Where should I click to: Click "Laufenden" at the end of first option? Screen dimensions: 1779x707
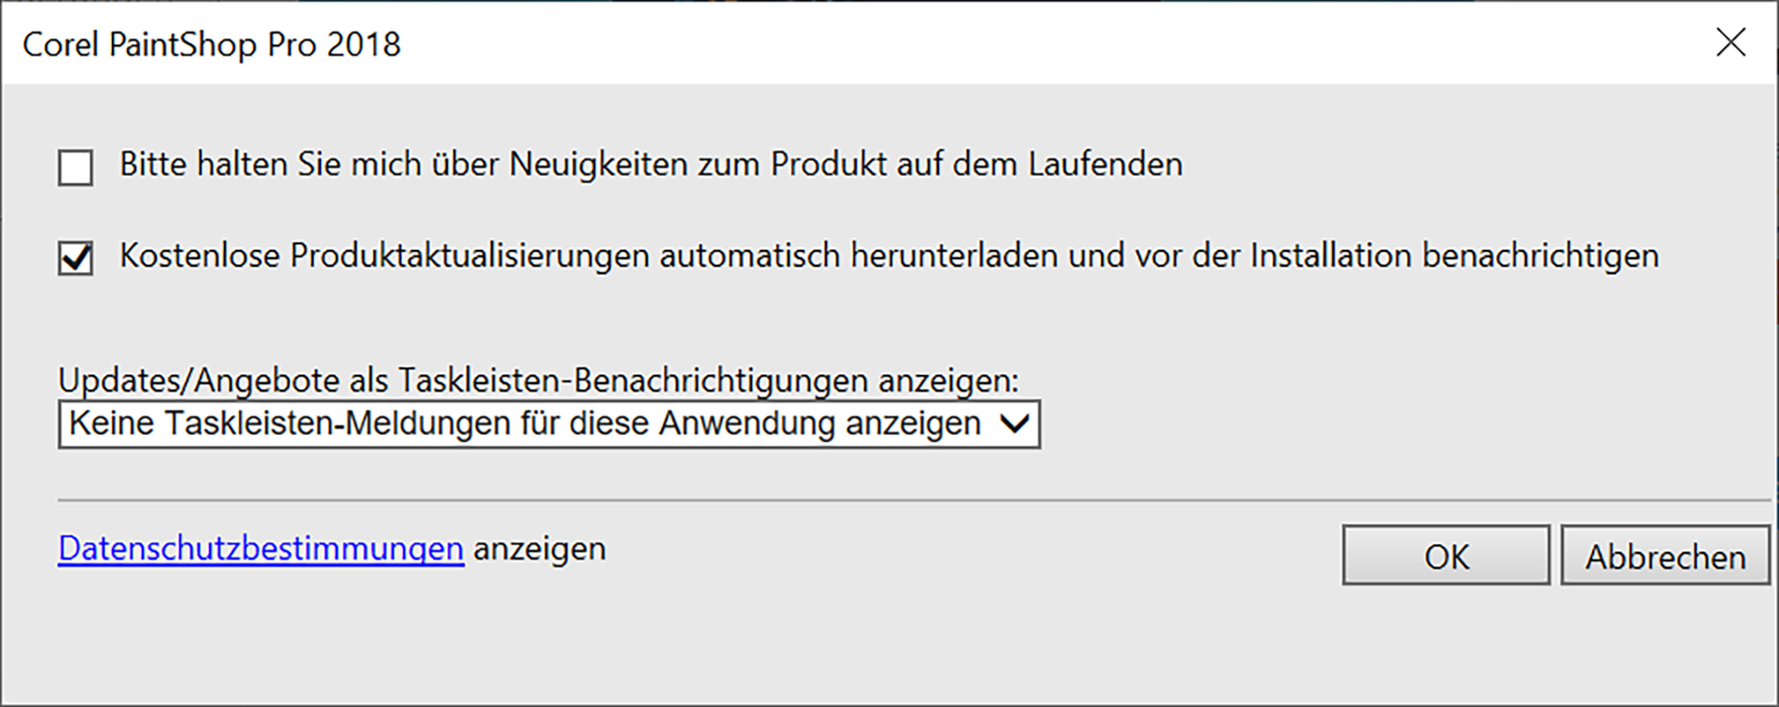click(x=1105, y=165)
